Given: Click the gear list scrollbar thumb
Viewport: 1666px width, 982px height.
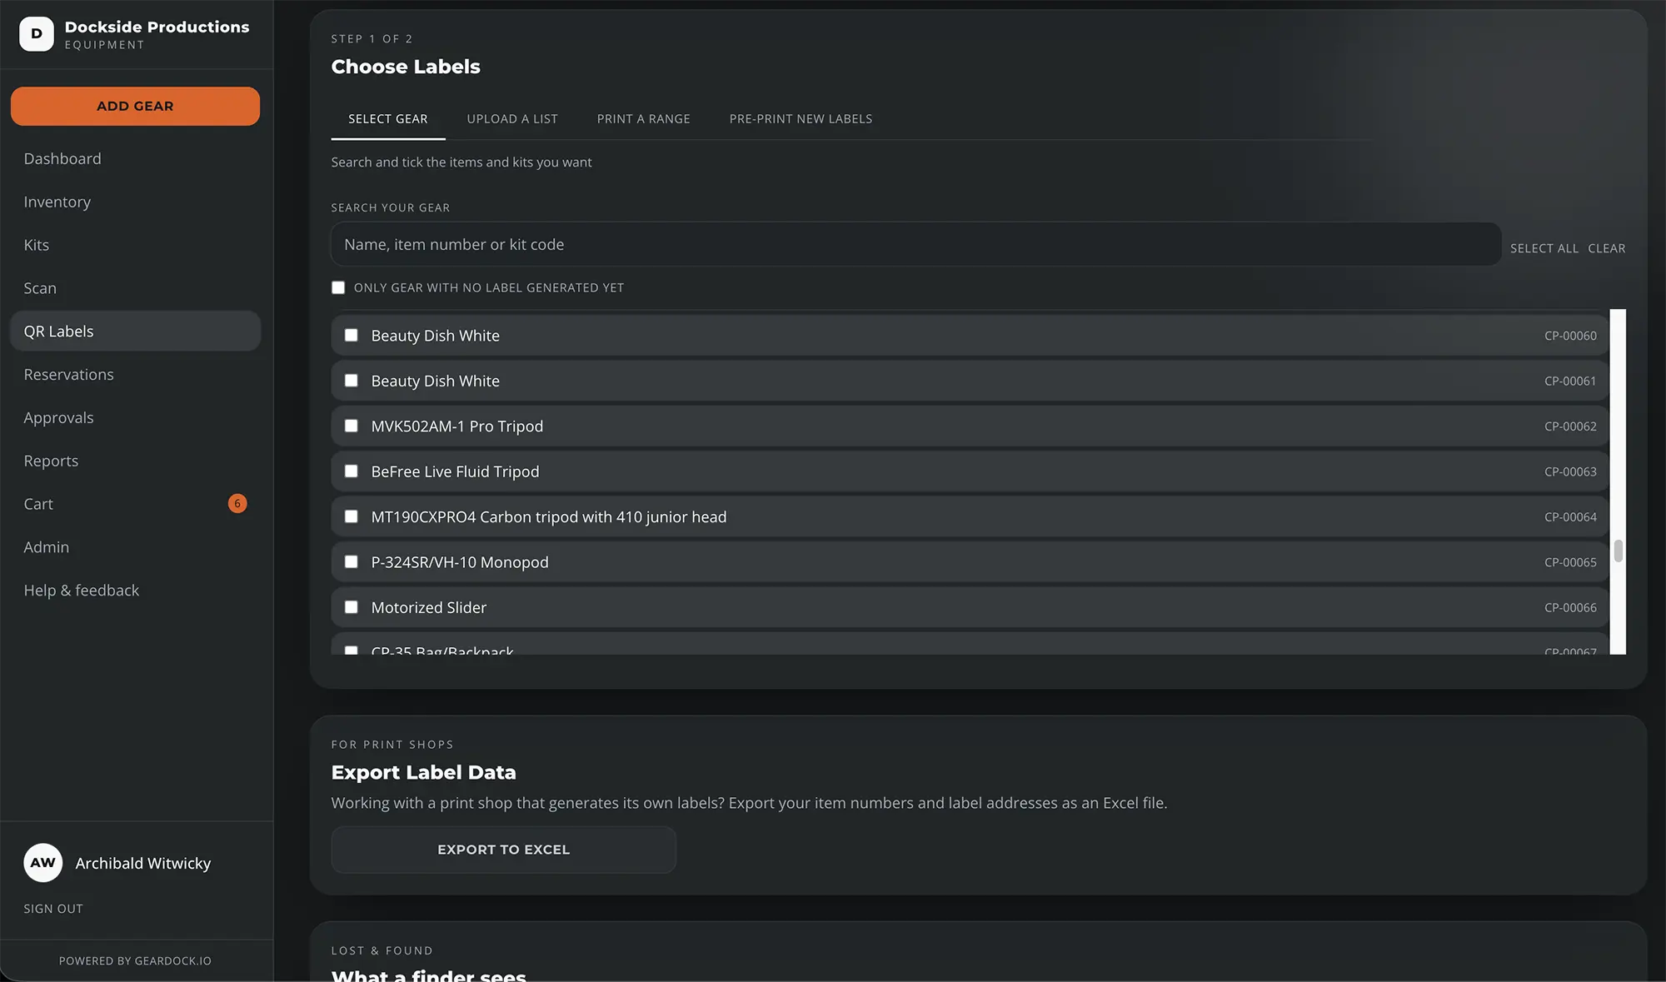Looking at the screenshot, I should tap(1619, 551).
